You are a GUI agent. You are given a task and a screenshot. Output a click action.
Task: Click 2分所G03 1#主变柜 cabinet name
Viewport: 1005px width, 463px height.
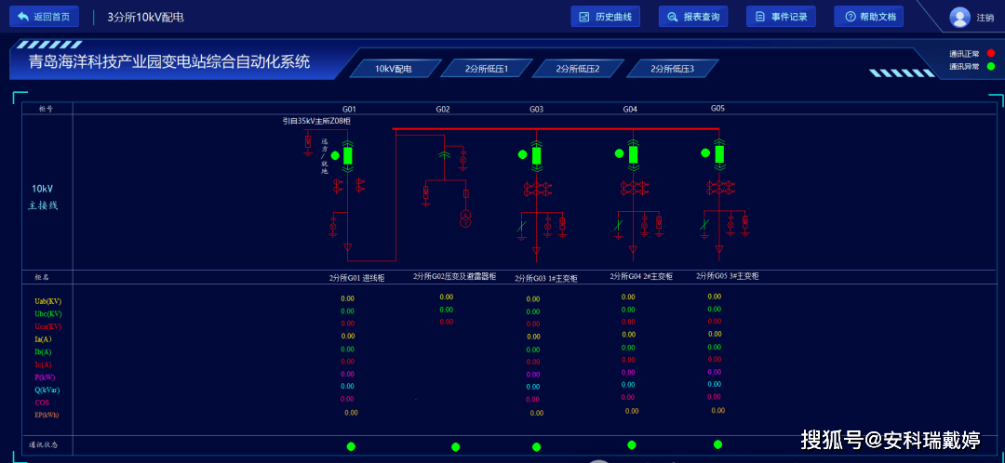[x=546, y=279]
